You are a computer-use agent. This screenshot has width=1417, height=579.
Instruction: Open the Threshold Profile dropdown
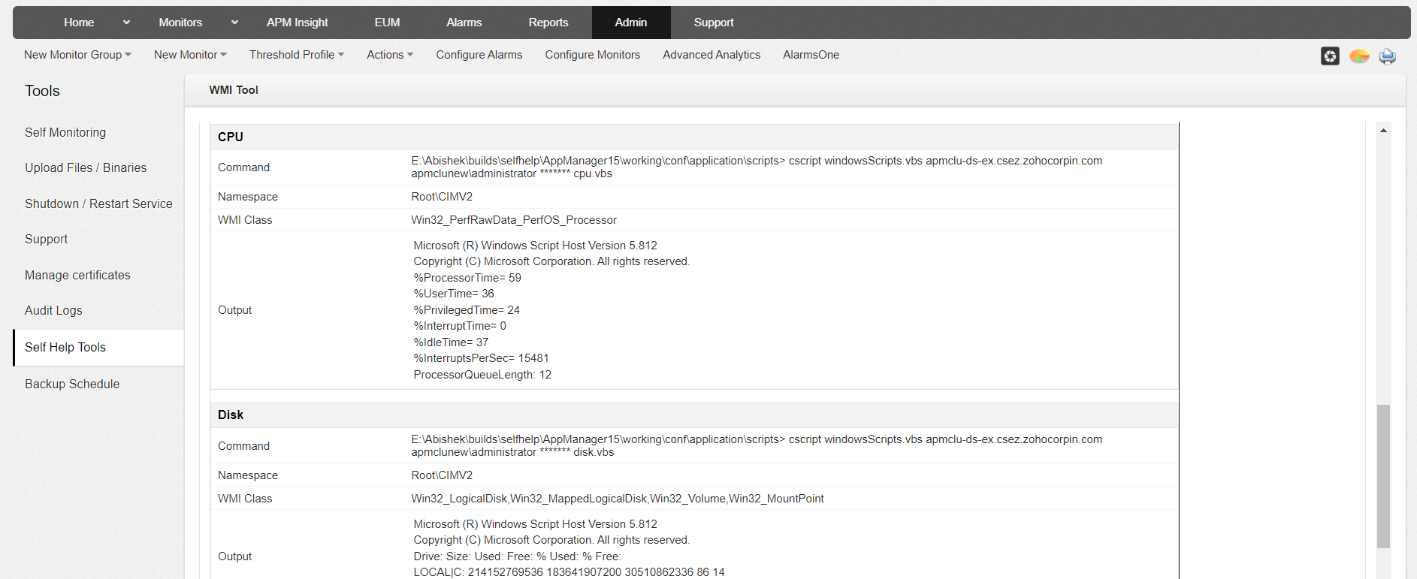[x=297, y=55]
